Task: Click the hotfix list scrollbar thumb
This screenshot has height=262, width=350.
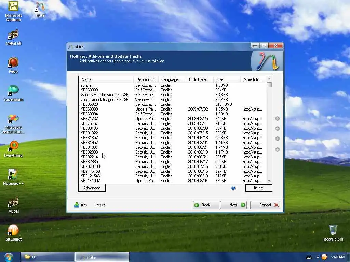Action: (269, 85)
